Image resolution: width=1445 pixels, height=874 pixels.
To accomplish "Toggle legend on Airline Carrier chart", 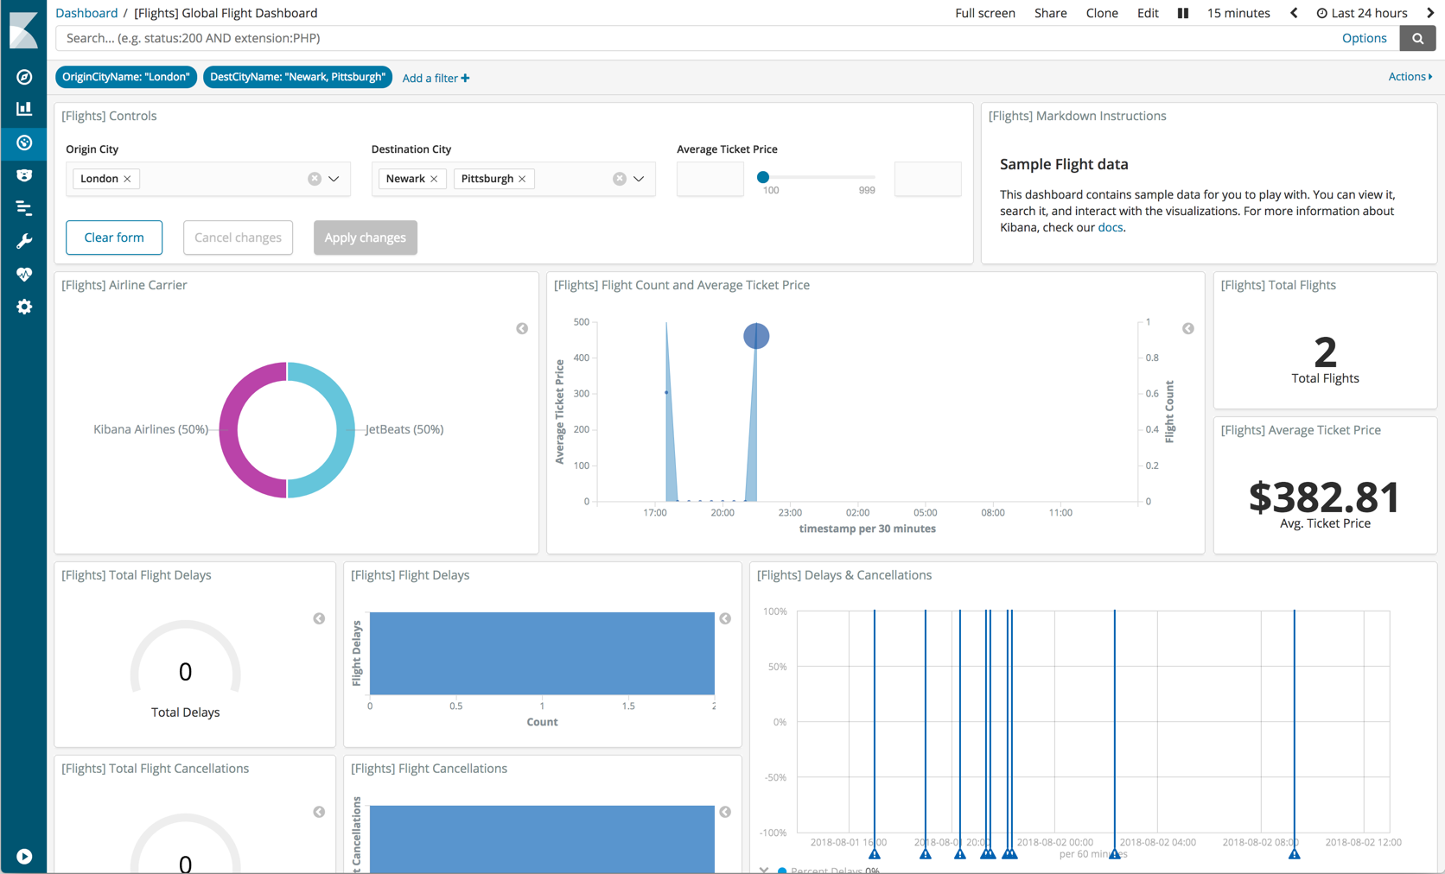I will click(x=522, y=328).
